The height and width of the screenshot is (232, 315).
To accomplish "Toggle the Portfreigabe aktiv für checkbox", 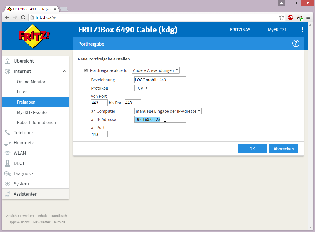I will point(86,70).
